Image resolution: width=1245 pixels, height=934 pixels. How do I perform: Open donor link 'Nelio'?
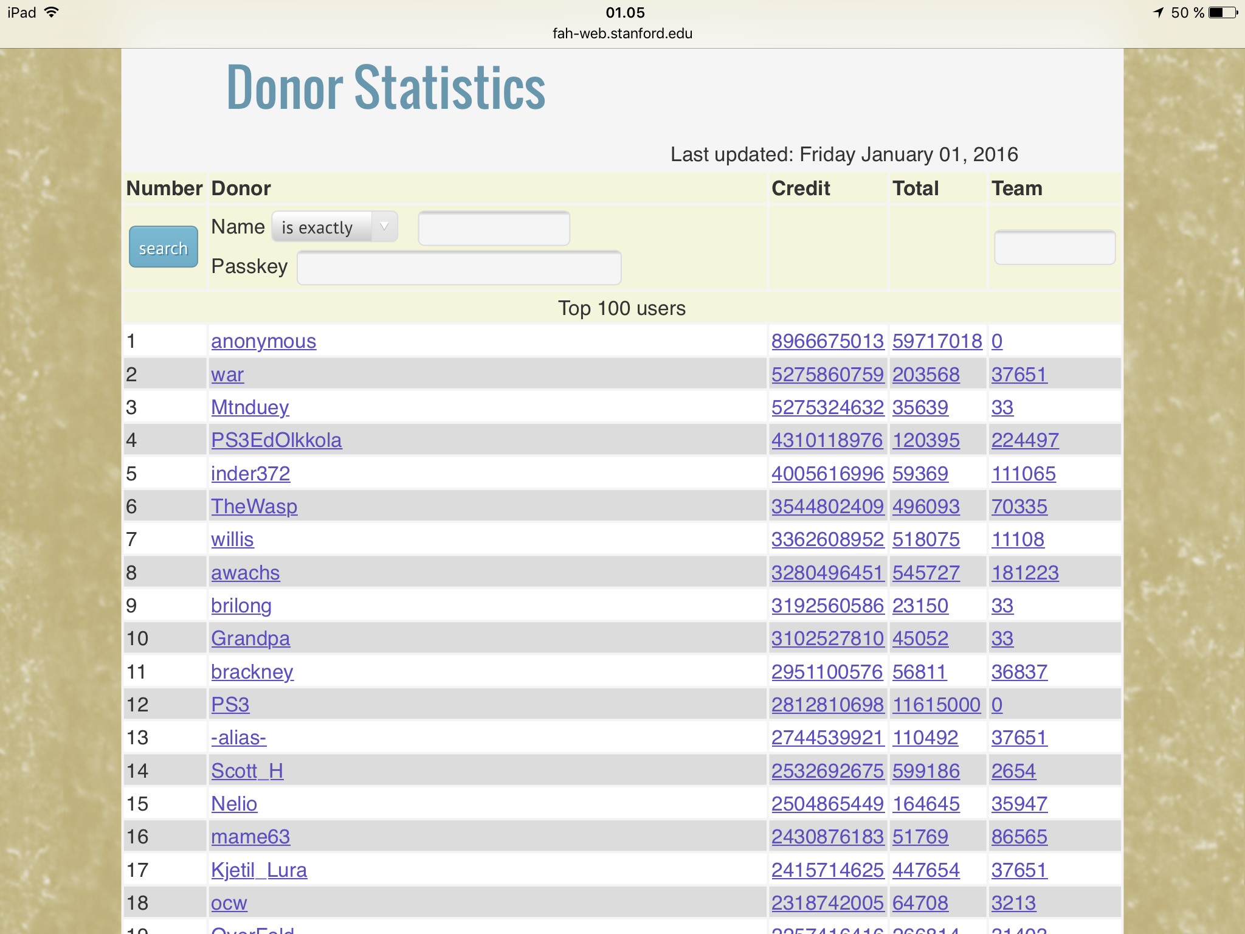click(x=234, y=803)
